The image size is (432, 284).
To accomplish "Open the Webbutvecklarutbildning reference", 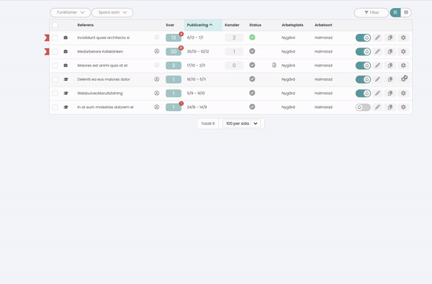I will click(100, 93).
